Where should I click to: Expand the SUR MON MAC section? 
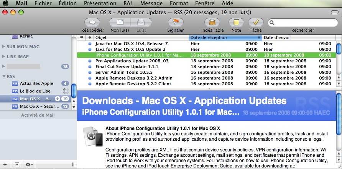[x=4, y=47]
